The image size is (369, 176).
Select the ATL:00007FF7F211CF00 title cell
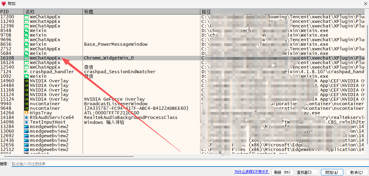click(x=112, y=113)
